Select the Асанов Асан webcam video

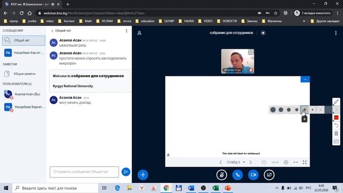click(x=237, y=61)
